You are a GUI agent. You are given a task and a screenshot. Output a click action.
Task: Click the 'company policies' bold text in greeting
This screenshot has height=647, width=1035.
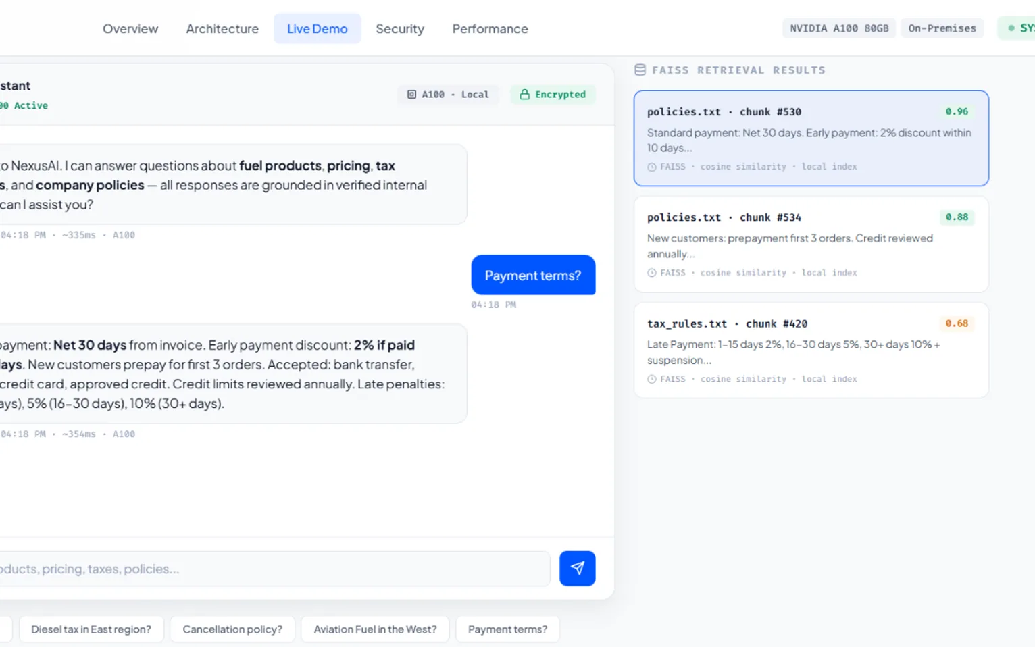(90, 185)
